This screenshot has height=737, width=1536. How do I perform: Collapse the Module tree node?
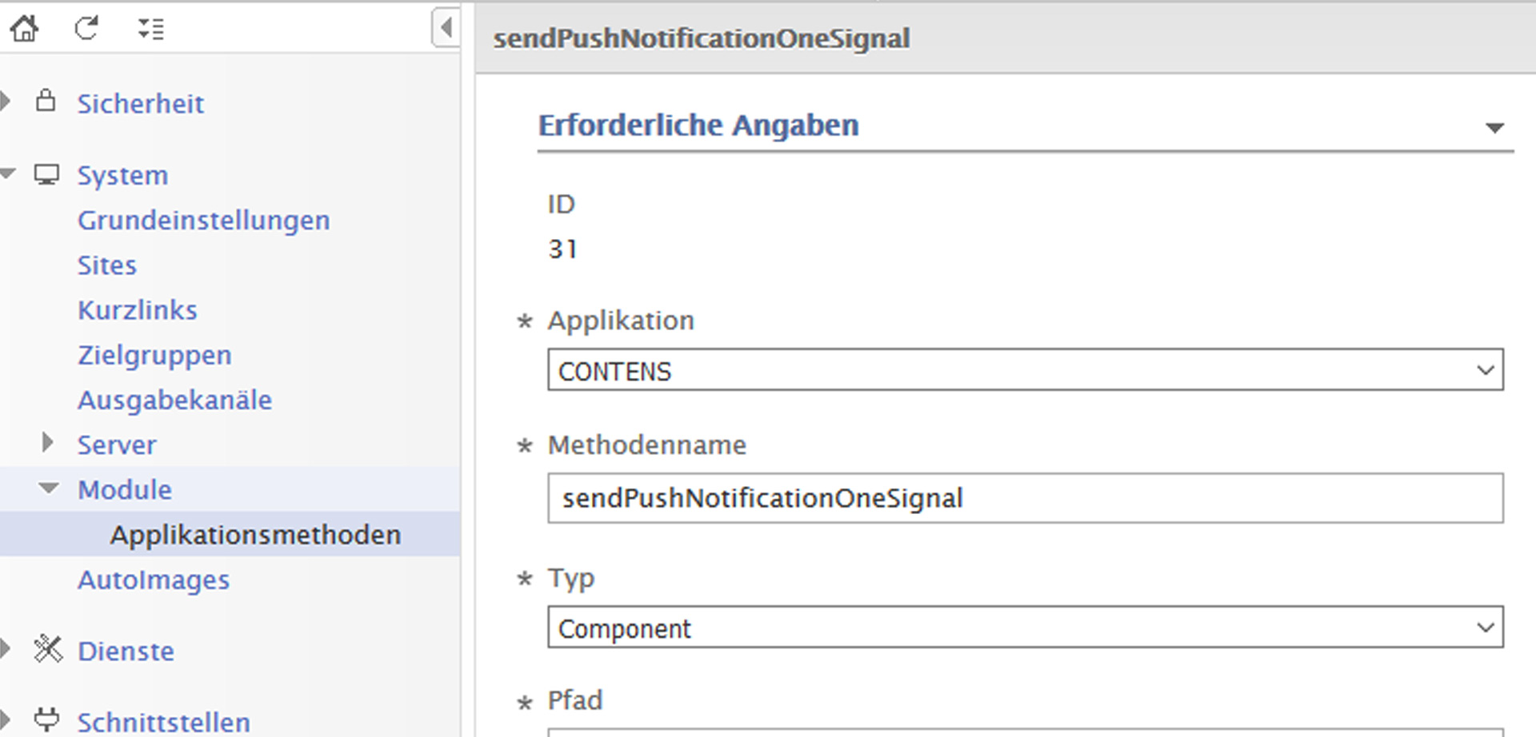click(x=49, y=488)
